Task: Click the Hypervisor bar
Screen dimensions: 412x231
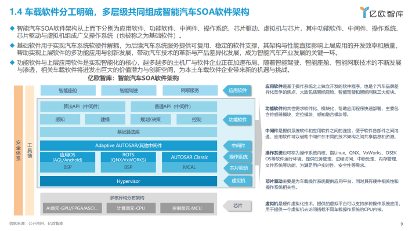Action: pyautogui.click(x=128, y=181)
